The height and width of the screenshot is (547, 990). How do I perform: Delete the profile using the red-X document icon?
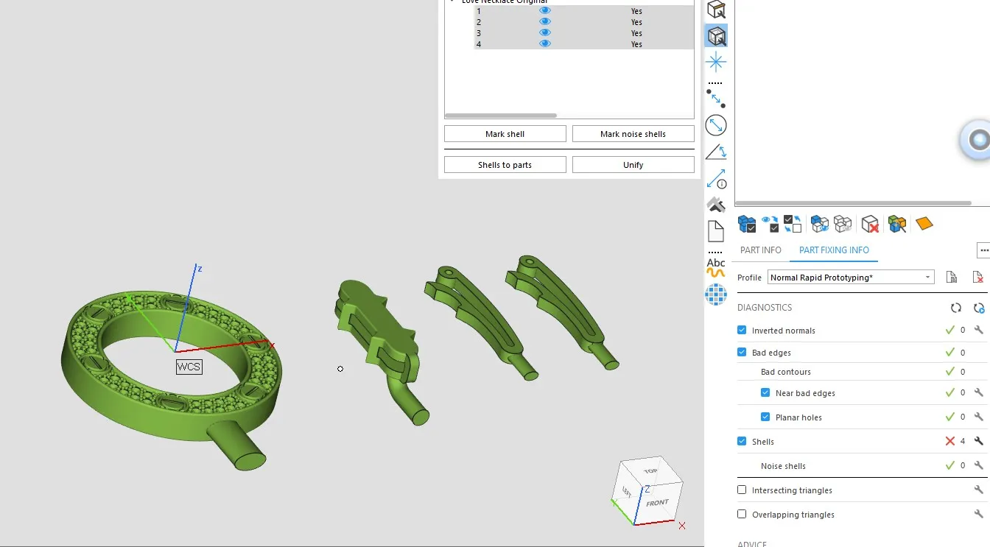(977, 278)
